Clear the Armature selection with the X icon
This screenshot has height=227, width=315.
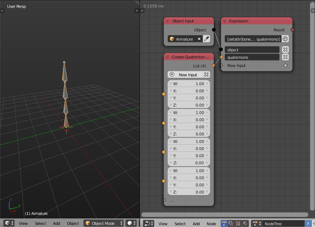pyautogui.click(x=200, y=38)
